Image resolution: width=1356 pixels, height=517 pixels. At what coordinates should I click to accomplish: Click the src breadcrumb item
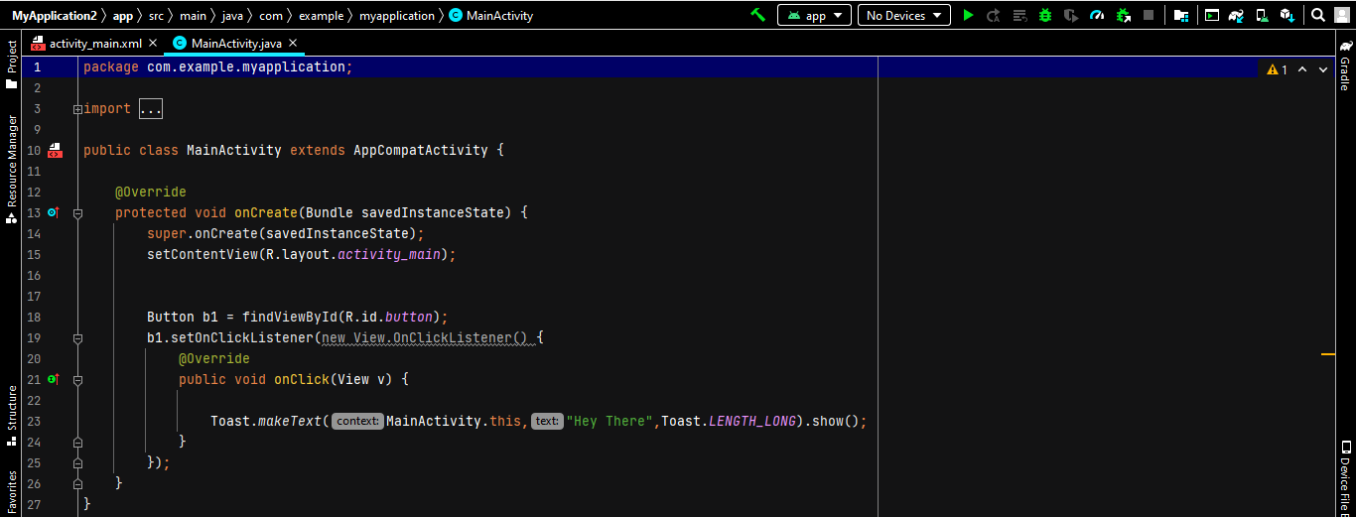157,16
